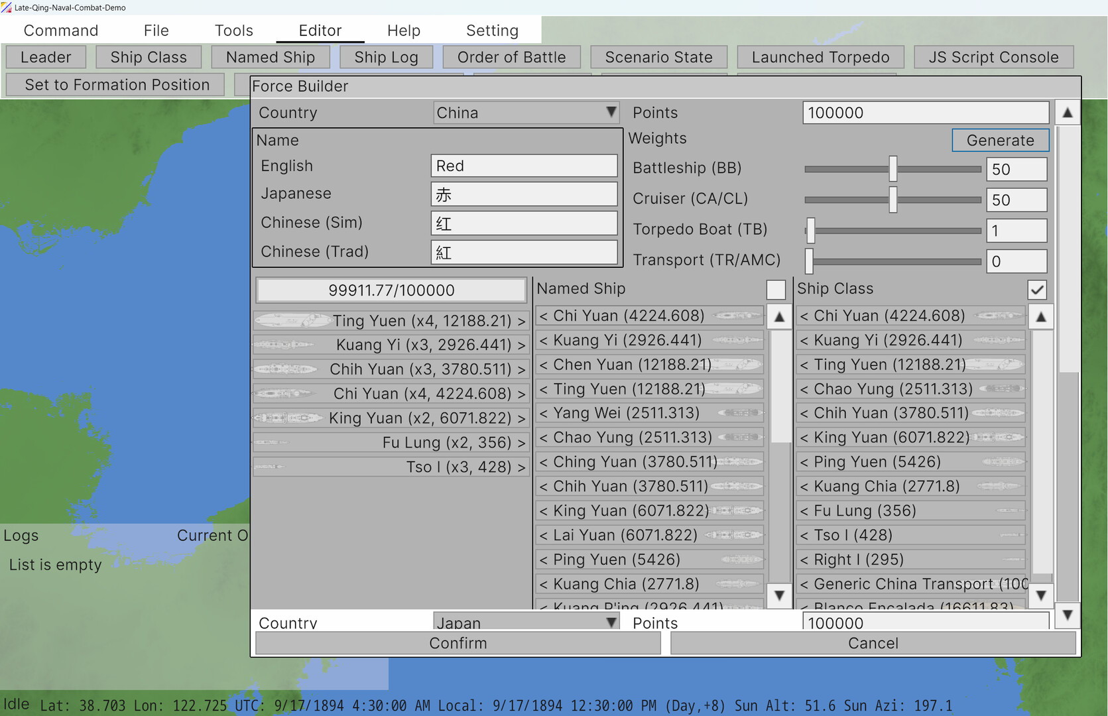Viewport: 1108px width, 716px height.
Task: Switch to the Setting menu
Action: 492,30
